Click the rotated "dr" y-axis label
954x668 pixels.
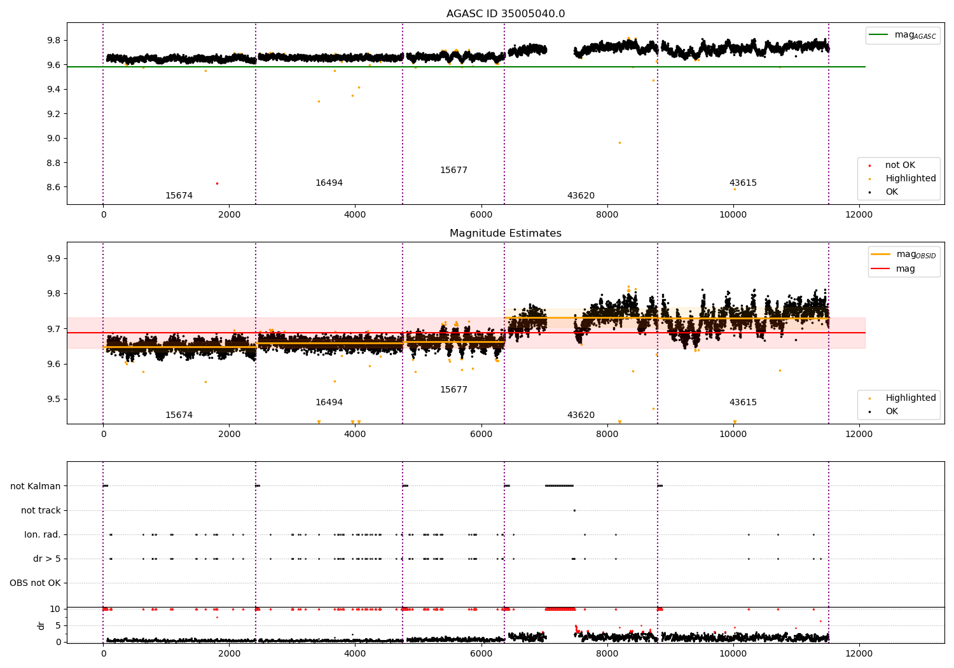tap(41, 625)
